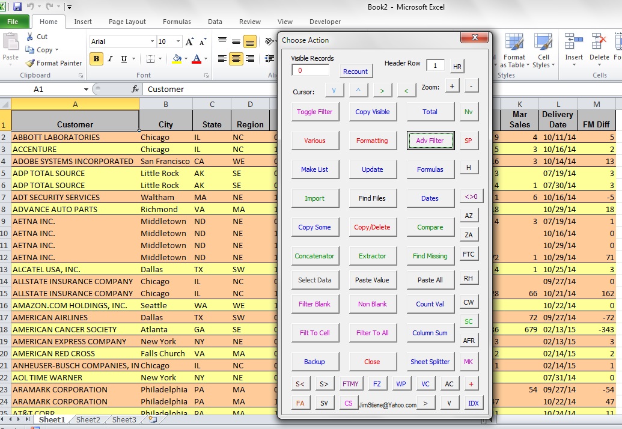Toggle Center horizontal alignment
Viewport: 622px width, 429px height.
[x=236, y=59]
